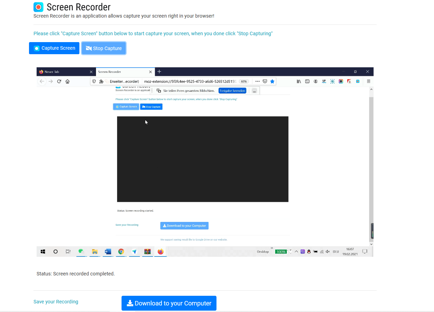This screenshot has height=312, width=434.
Task: Open the three-dots page actions menu in preview
Action: 257,81
